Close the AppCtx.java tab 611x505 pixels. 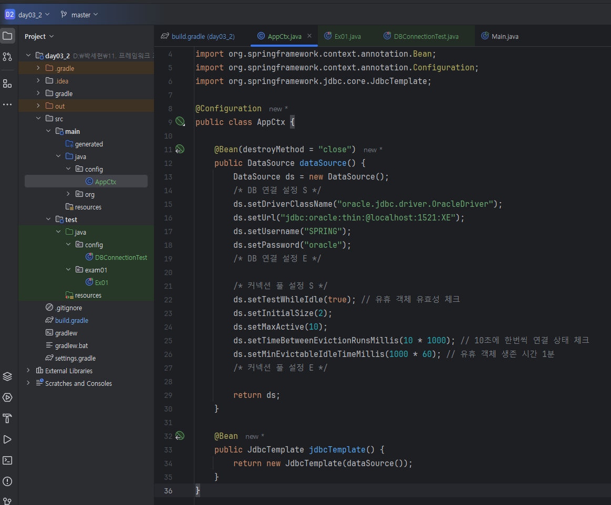click(309, 36)
